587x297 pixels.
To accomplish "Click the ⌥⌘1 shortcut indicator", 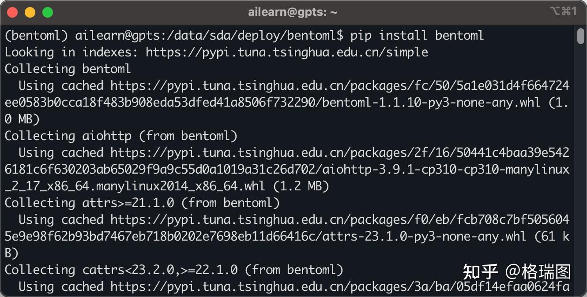I will pyautogui.click(x=563, y=11).
